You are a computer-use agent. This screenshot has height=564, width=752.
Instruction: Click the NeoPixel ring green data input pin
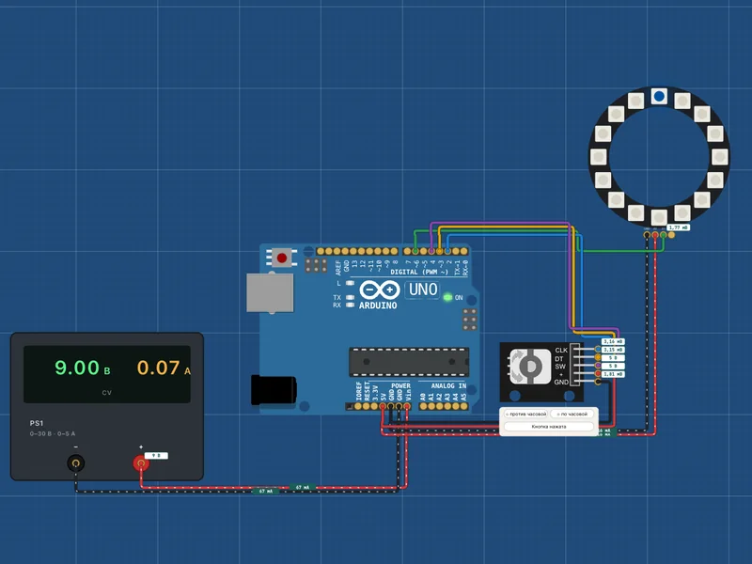tap(664, 234)
